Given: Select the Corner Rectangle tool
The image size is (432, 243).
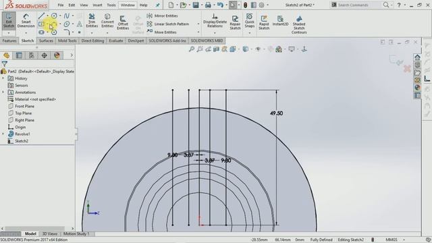Looking at the screenshot, I should [x=41, y=24].
